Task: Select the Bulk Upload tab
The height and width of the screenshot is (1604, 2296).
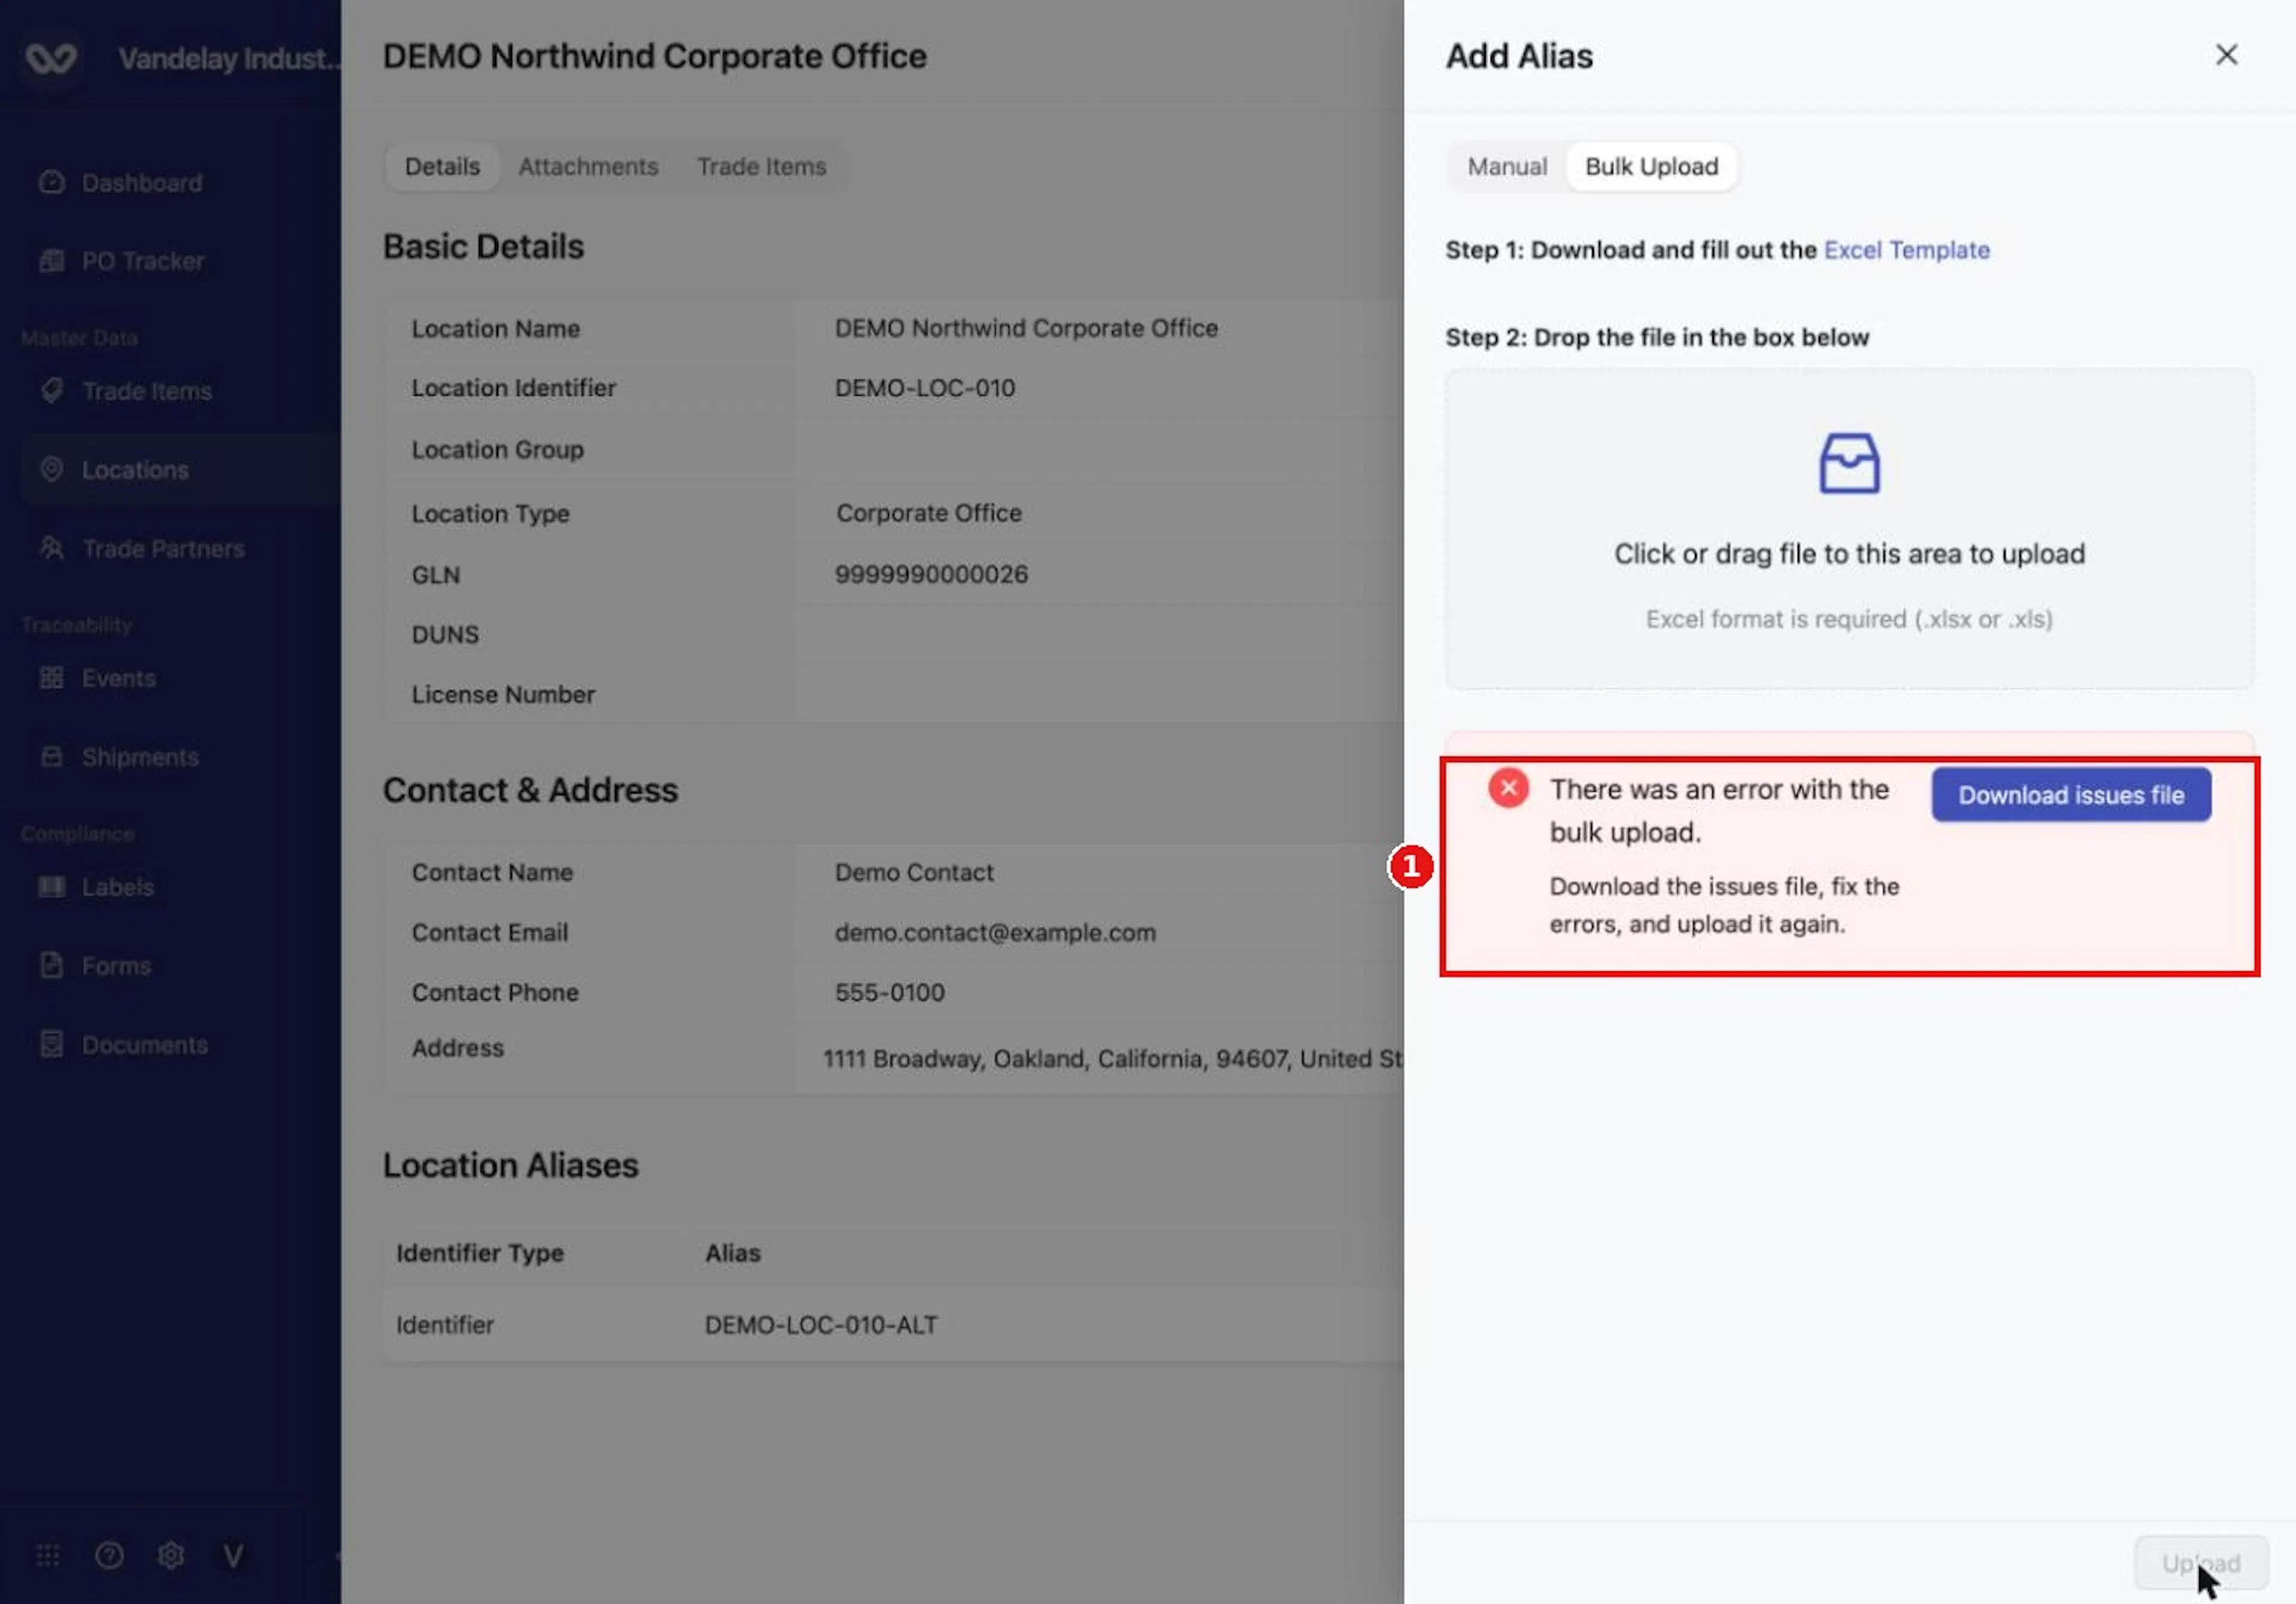Action: tap(1651, 166)
